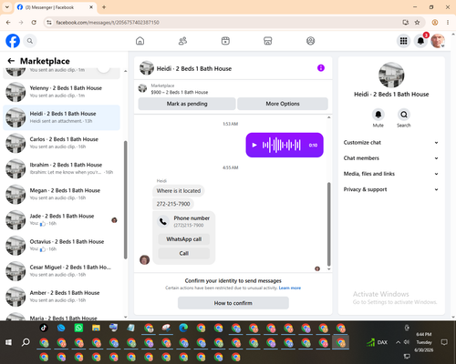Mute the Heidi conversation with the bell icon

(x=378, y=115)
